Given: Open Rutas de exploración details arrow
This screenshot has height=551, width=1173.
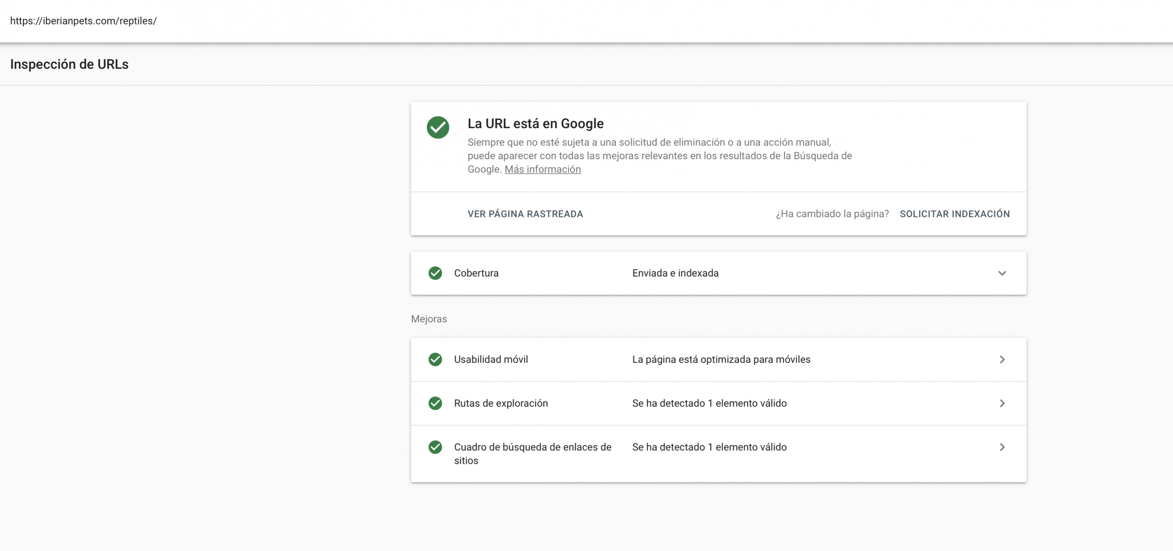Looking at the screenshot, I should tap(1002, 404).
